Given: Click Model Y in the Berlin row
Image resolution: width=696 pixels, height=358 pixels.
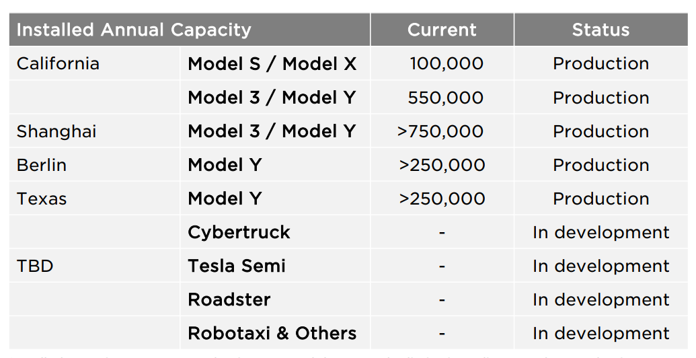Looking at the screenshot, I should [x=225, y=165].
